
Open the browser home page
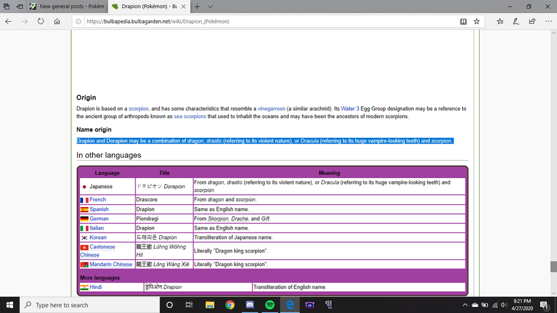tap(57, 21)
